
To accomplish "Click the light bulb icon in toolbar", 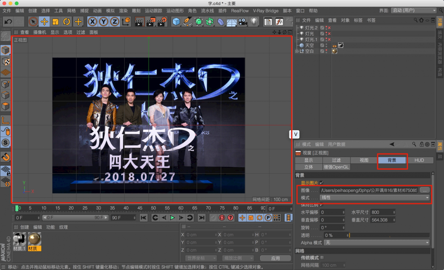I will click(x=254, y=21).
